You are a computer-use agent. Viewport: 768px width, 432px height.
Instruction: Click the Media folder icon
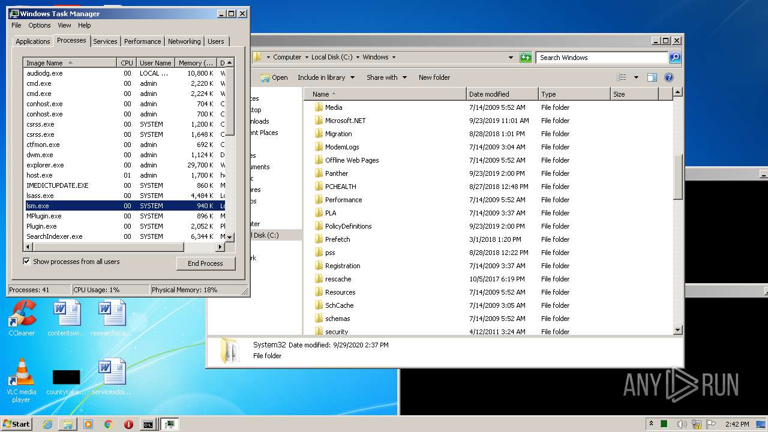pyautogui.click(x=319, y=107)
